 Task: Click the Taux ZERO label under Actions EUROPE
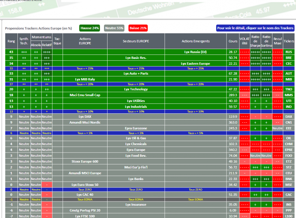pos(85,189)
